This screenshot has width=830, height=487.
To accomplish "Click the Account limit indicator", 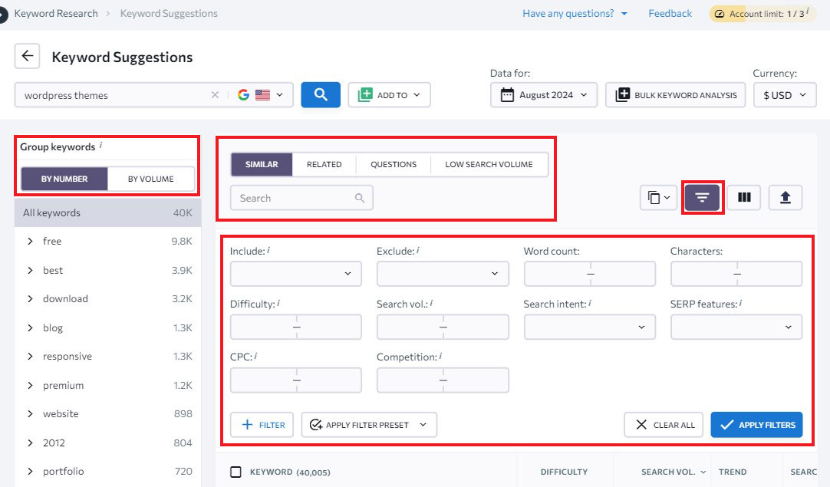I will [x=762, y=13].
